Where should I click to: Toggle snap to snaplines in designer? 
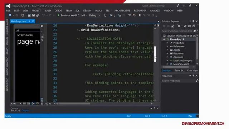coord(33,104)
